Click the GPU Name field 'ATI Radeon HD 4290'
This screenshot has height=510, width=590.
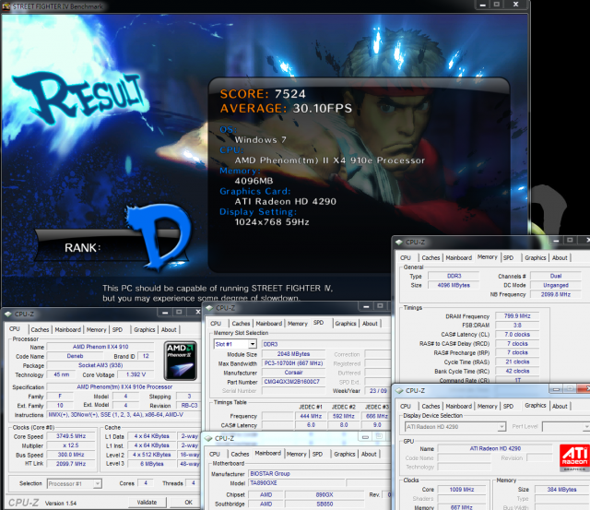tap(495, 448)
